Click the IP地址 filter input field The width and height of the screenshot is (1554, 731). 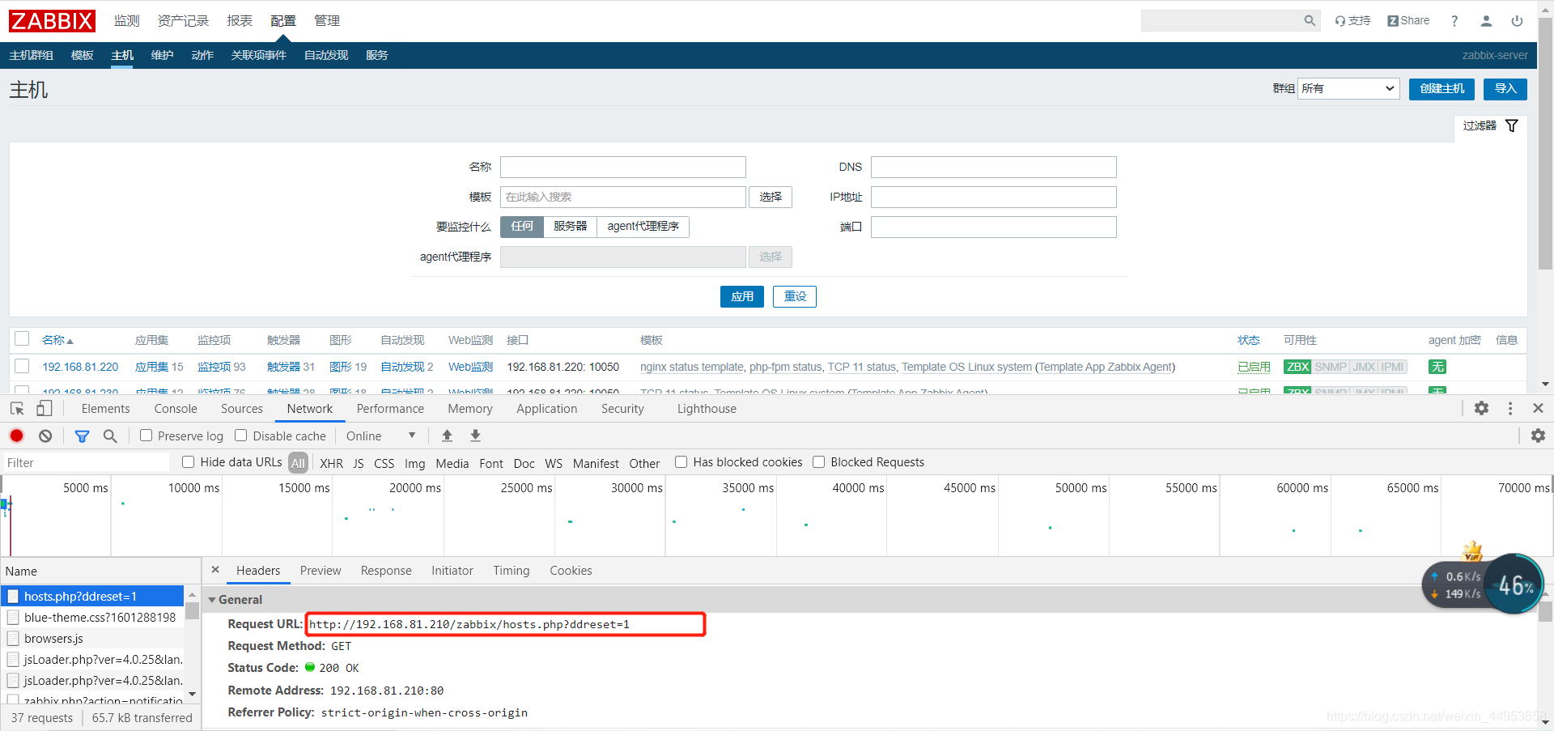point(994,197)
